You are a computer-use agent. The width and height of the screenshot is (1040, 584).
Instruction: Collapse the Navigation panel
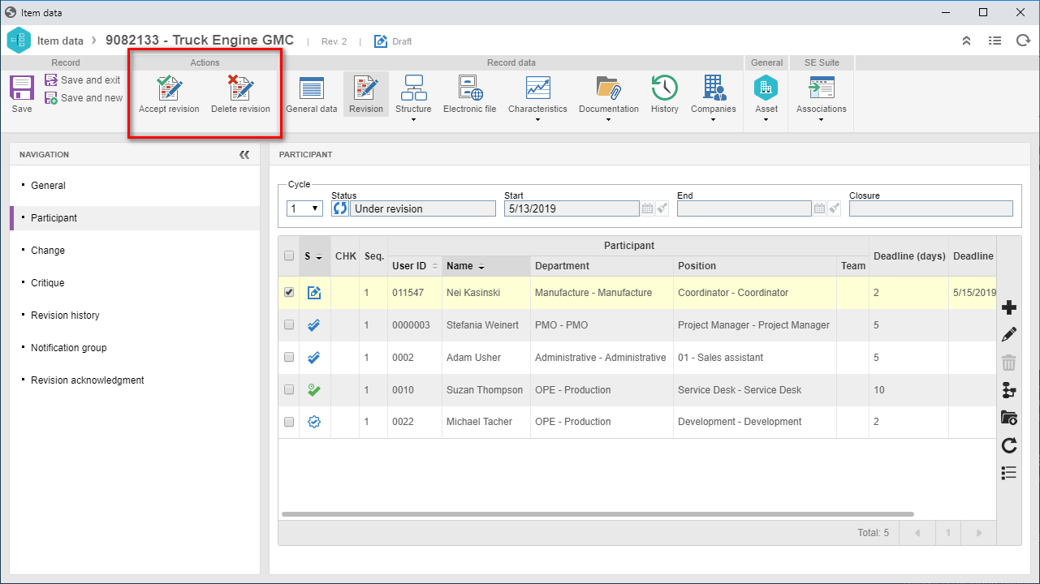tap(244, 154)
